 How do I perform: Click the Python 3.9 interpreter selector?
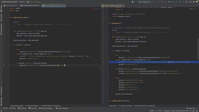point(179,111)
